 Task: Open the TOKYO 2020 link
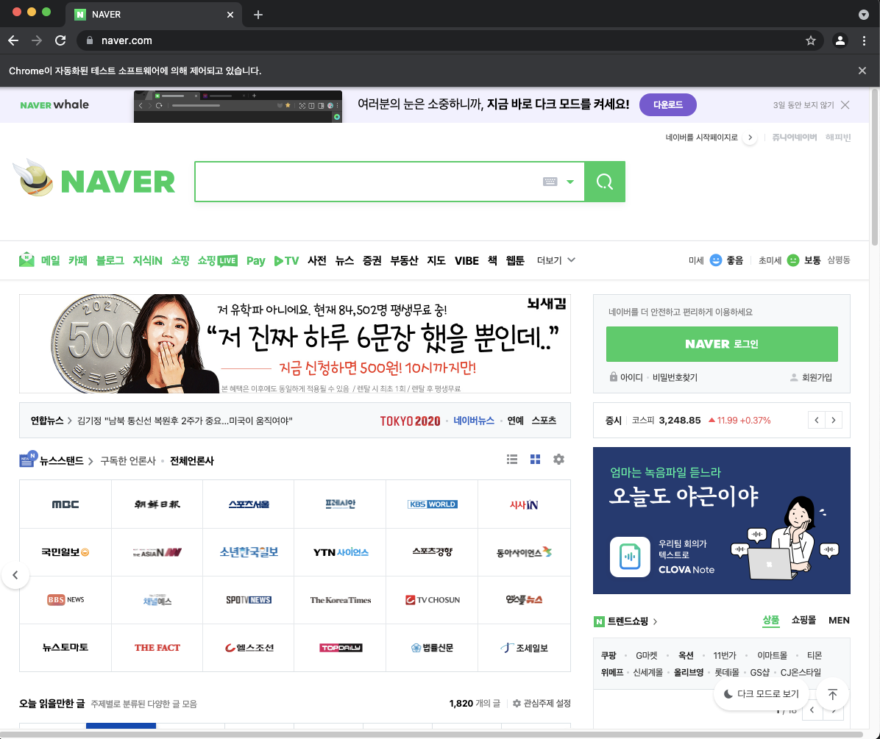[410, 421]
